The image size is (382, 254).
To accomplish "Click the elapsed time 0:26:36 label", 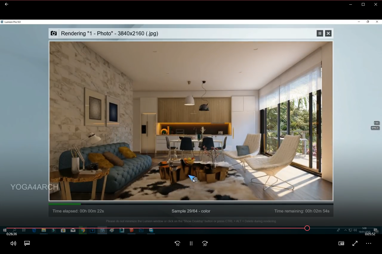I will 12,234.
